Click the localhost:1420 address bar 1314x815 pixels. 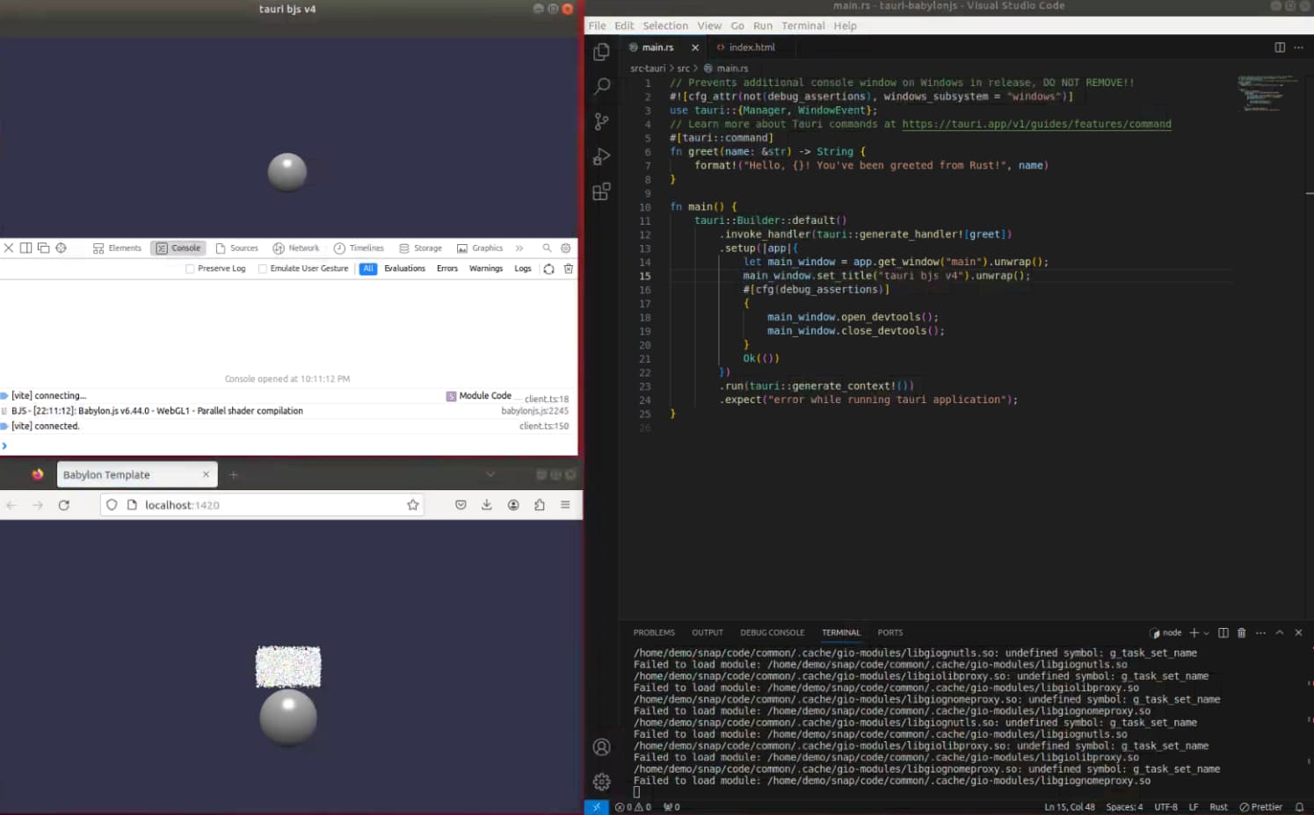(x=262, y=505)
